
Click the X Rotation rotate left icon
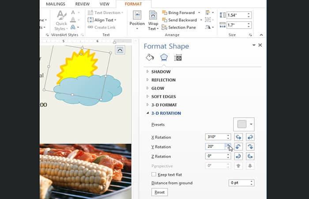point(238,137)
